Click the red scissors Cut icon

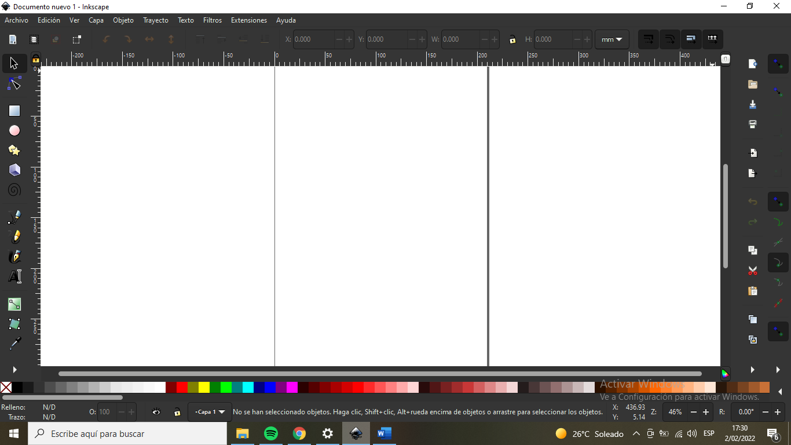[753, 271]
